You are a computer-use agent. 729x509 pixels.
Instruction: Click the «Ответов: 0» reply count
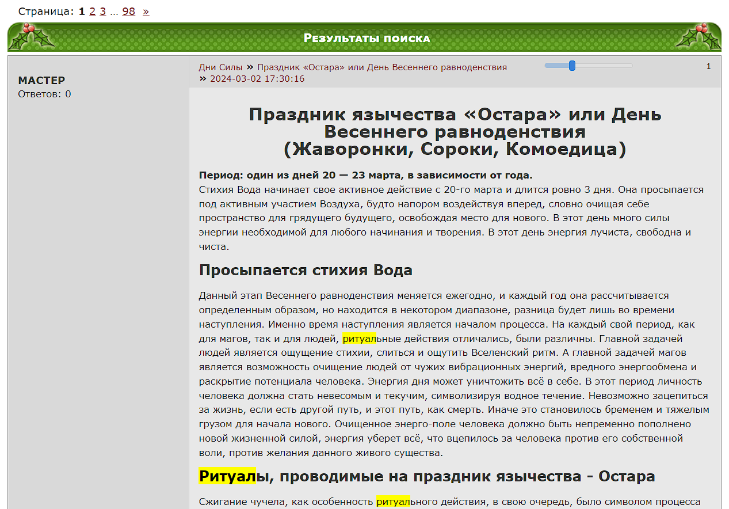44,94
